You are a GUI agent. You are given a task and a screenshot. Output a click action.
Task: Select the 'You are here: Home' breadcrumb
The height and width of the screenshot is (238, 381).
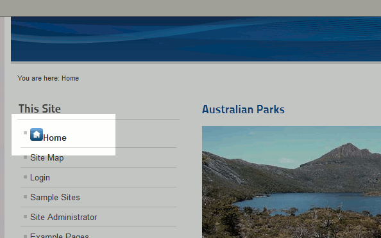tap(48, 78)
